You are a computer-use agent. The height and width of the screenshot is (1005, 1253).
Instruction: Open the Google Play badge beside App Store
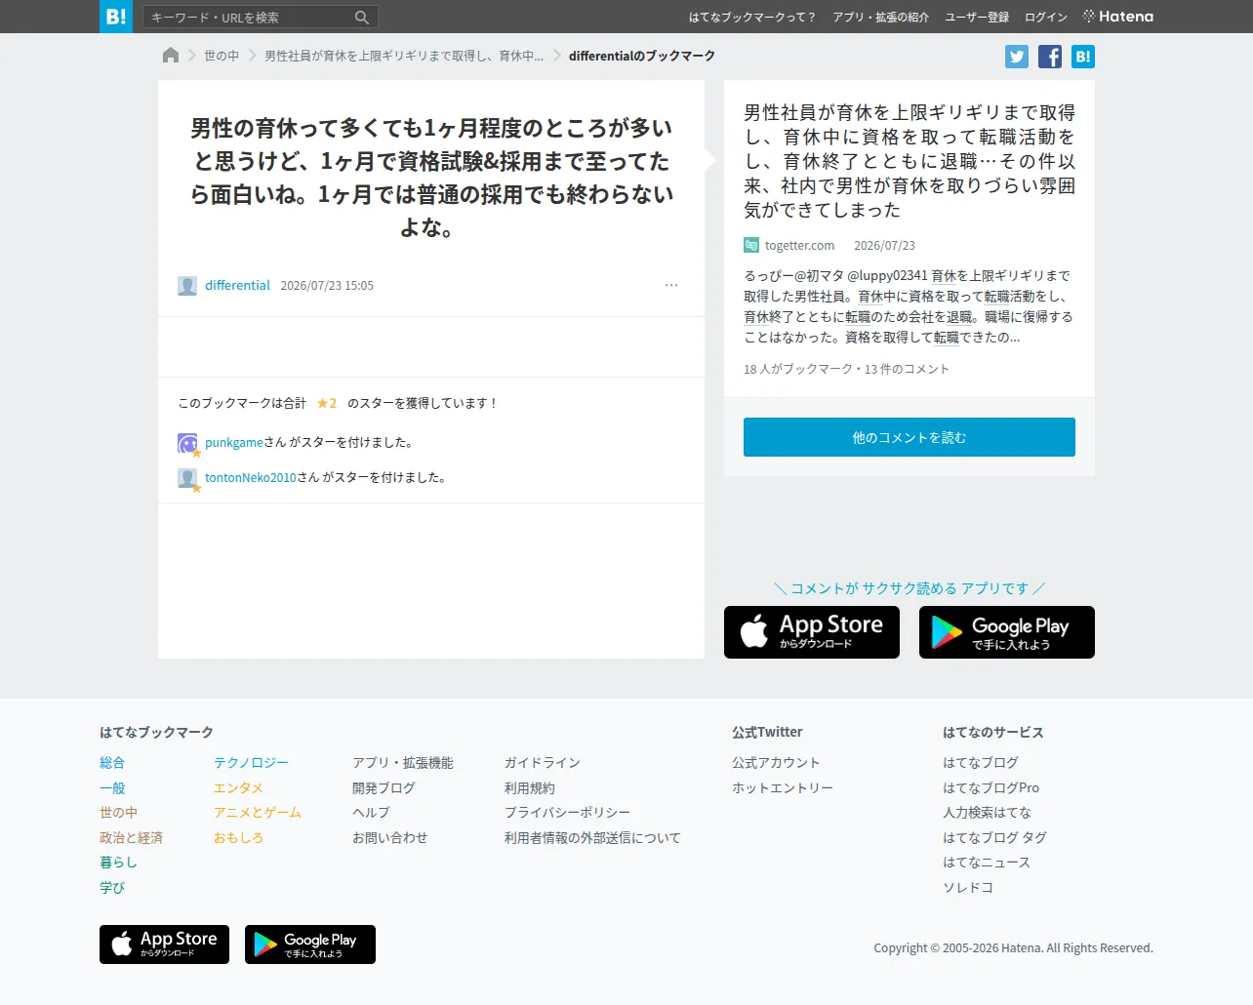[x=1007, y=632]
